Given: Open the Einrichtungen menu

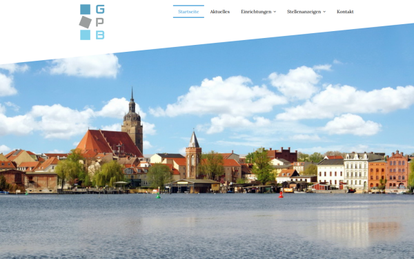Looking at the screenshot, I should (256, 12).
